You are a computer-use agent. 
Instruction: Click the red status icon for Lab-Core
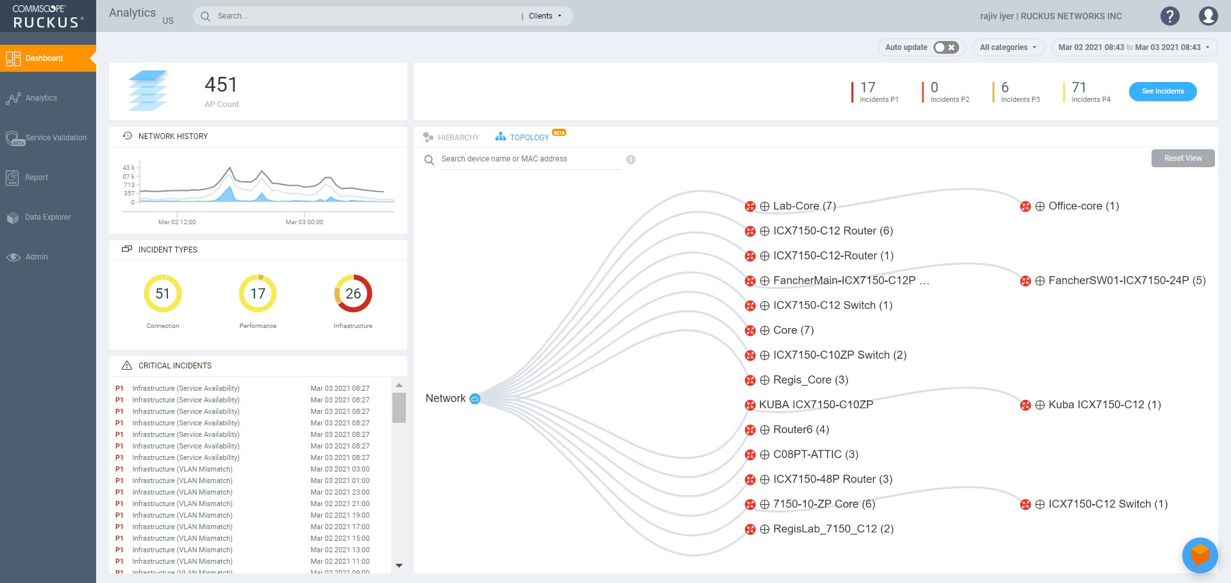click(750, 206)
